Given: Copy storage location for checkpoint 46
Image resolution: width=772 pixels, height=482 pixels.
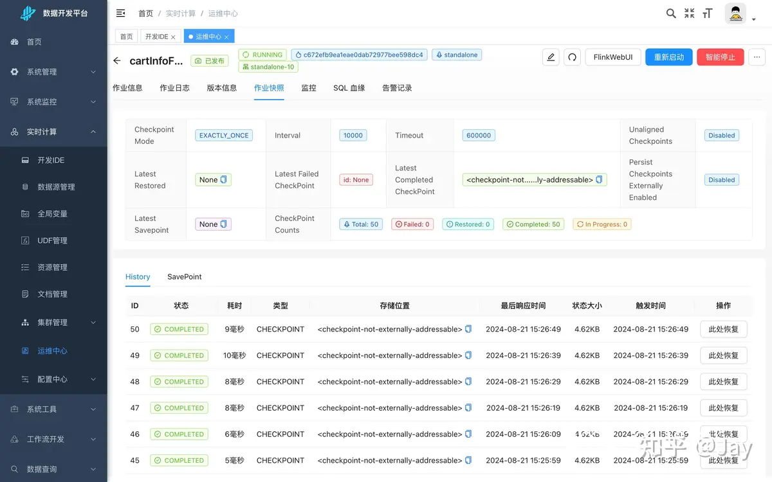Looking at the screenshot, I should coord(468,434).
